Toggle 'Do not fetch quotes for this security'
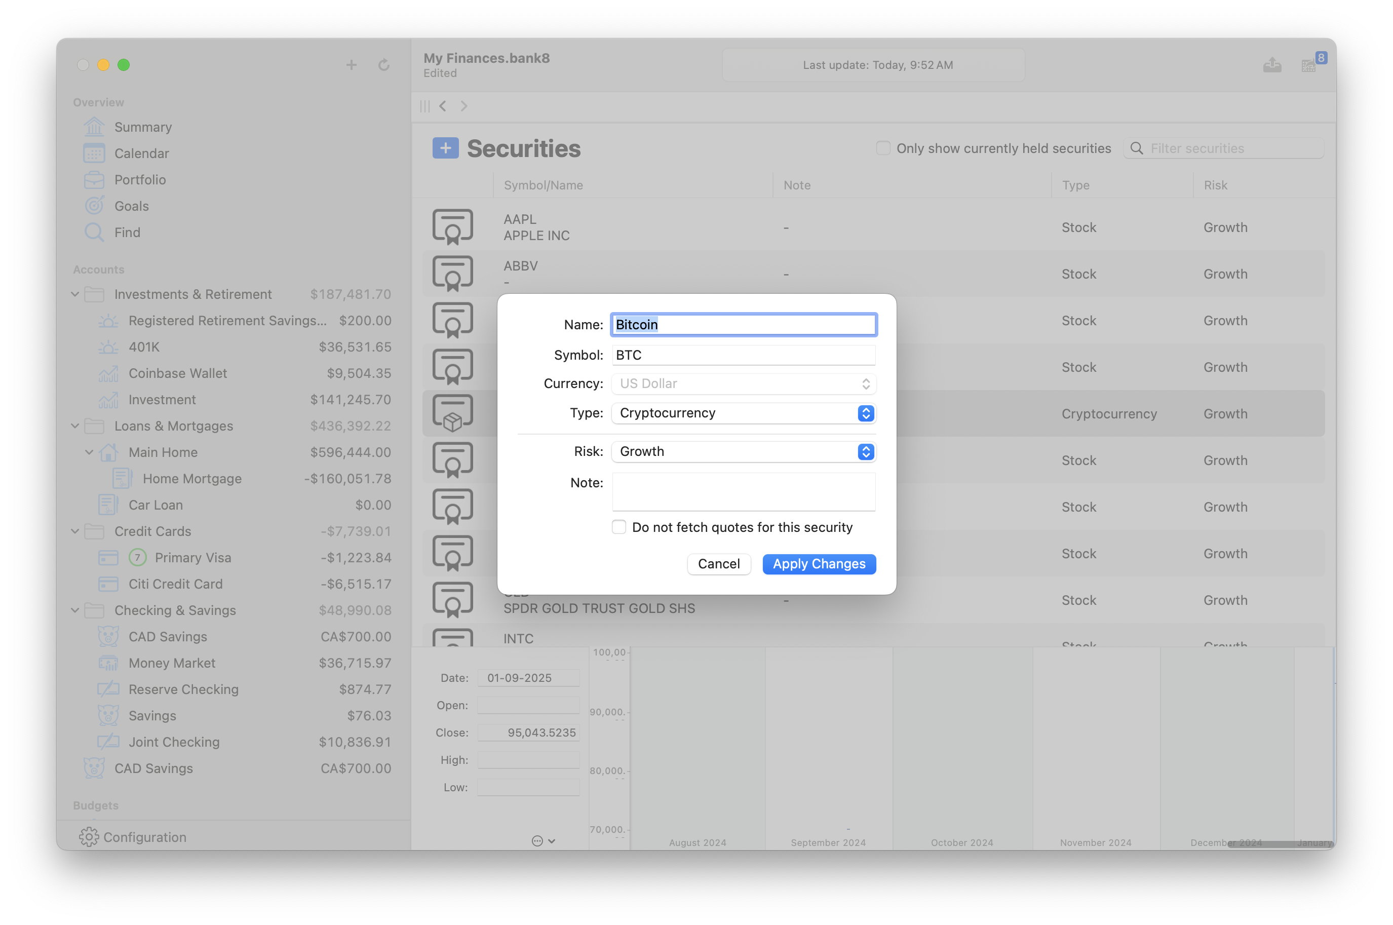1393x925 pixels. (618, 527)
